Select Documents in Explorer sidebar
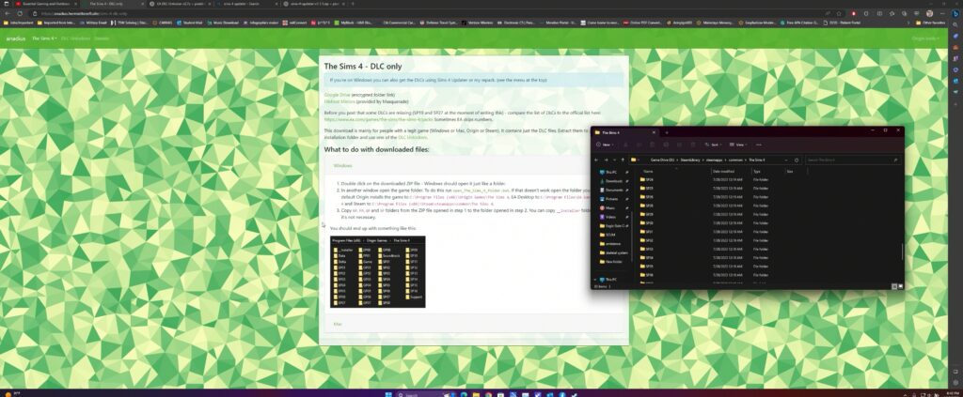Screen dimensions: 963x397 pos(613,190)
